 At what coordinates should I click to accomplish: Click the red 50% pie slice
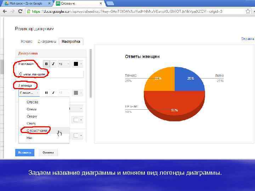pyautogui.click(x=174, y=104)
